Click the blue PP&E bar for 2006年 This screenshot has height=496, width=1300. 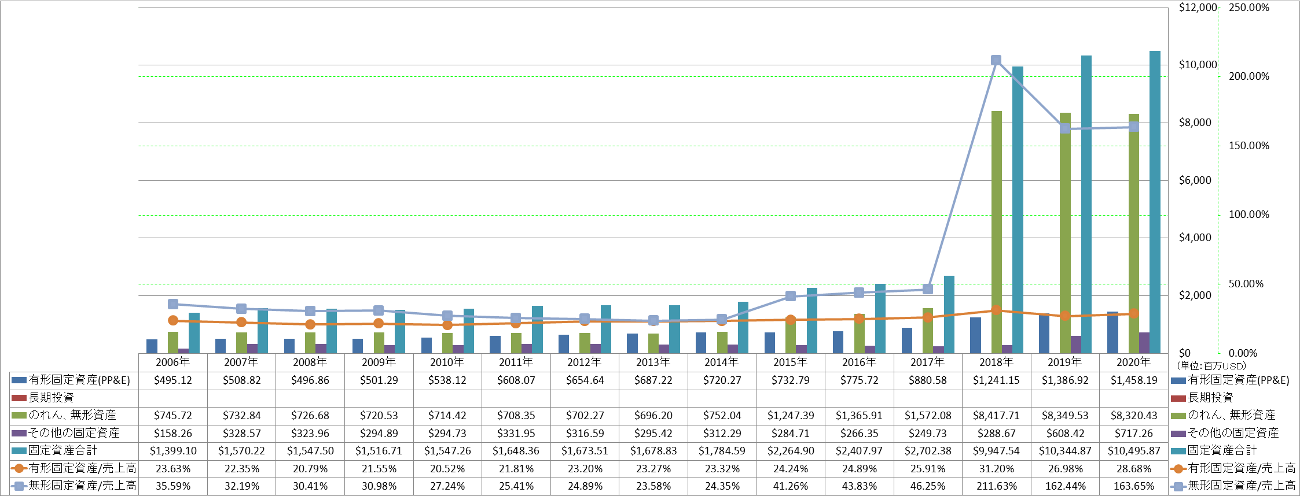[152, 346]
